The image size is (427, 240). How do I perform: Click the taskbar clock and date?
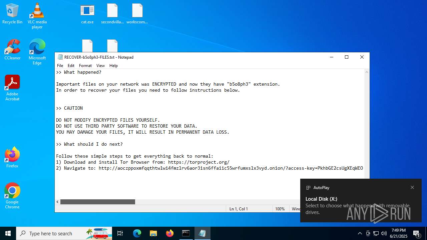tap(399, 233)
